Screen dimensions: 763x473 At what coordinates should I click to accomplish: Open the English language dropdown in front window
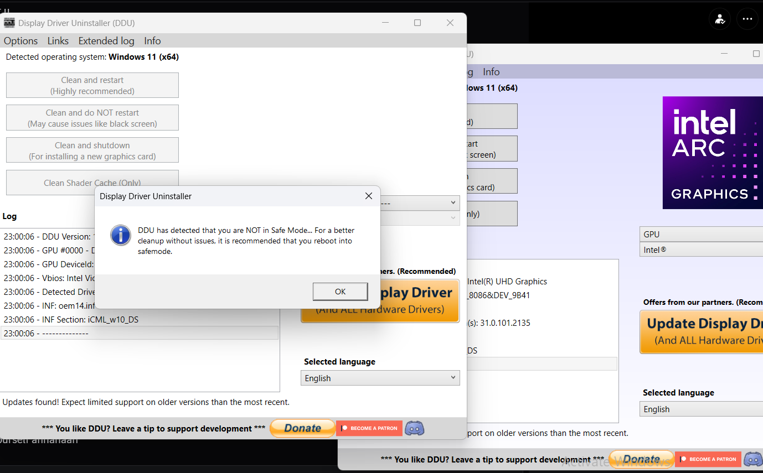pyautogui.click(x=380, y=378)
